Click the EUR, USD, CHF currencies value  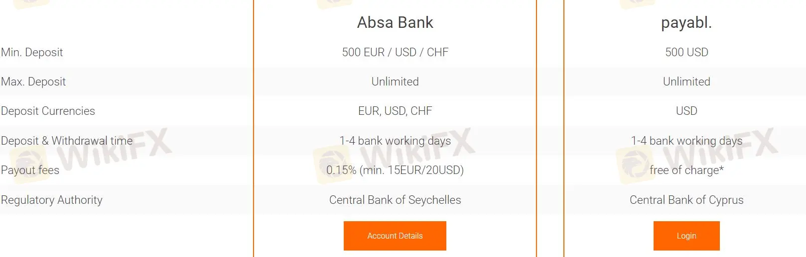click(395, 111)
